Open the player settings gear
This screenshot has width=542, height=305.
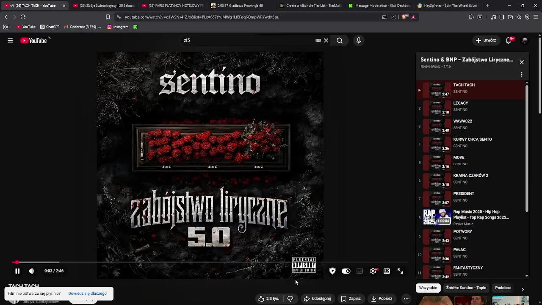(373, 271)
